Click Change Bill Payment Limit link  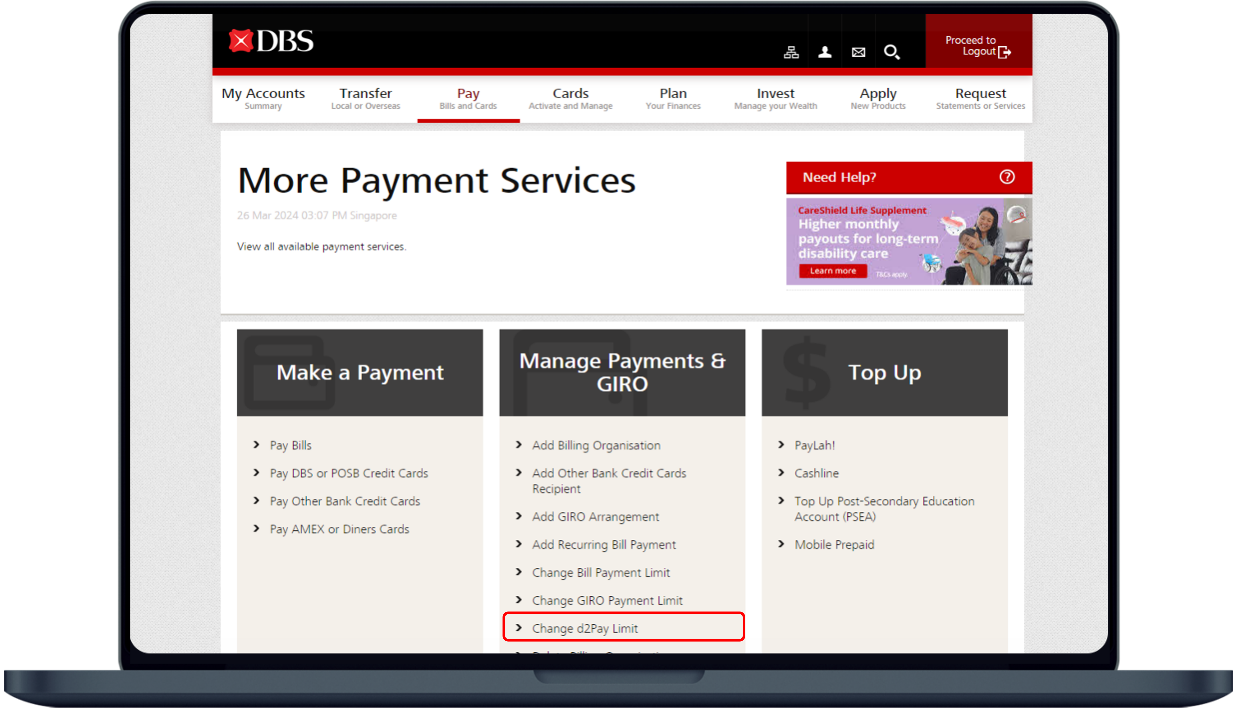(601, 573)
